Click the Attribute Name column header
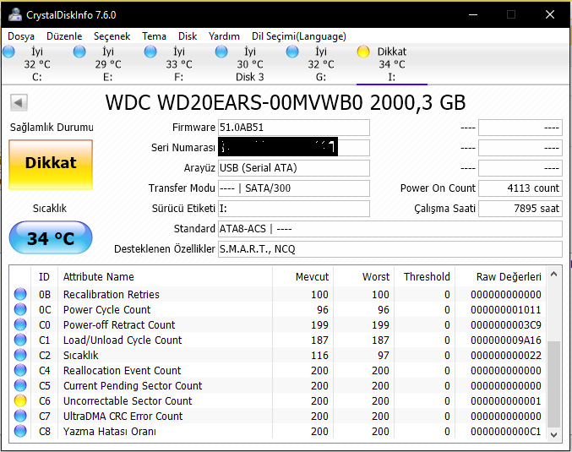 [99, 277]
